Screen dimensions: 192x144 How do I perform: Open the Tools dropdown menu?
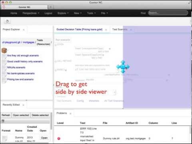(x=91, y=13)
